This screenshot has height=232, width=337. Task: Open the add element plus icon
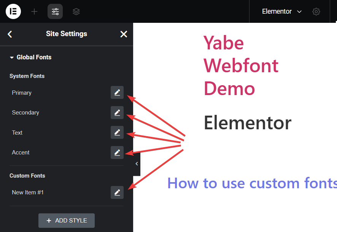click(34, 11)
